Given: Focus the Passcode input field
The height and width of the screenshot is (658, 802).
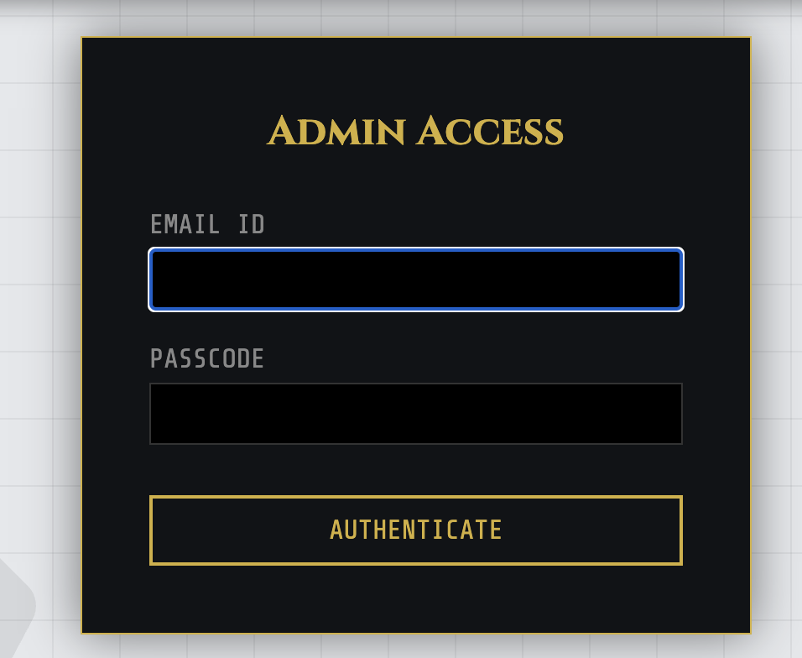Looking at the screenshot, I should coord(415,414).
